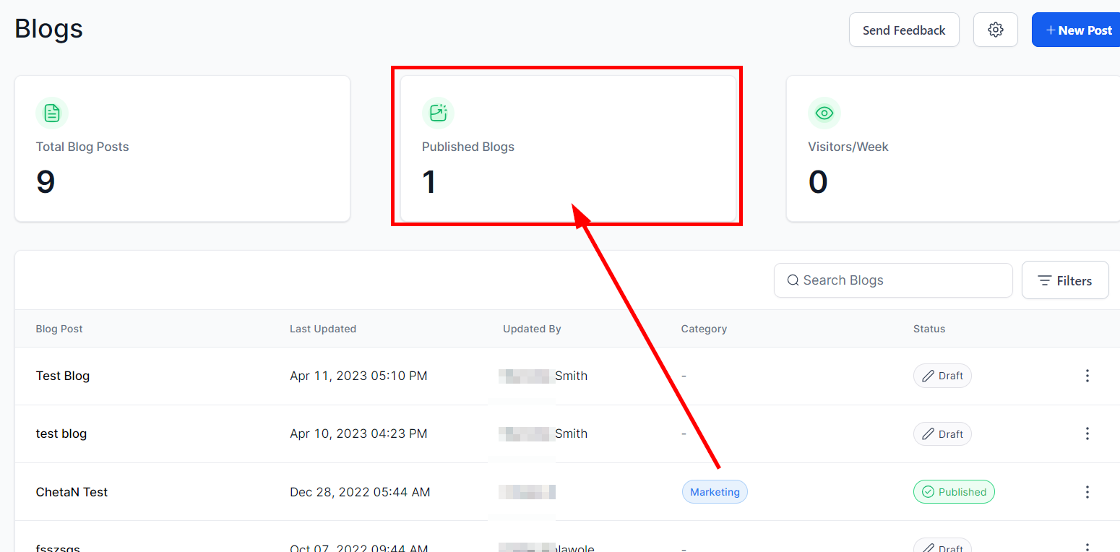
Task: Click the search magnifier icon
Action: tap(793, 280)
